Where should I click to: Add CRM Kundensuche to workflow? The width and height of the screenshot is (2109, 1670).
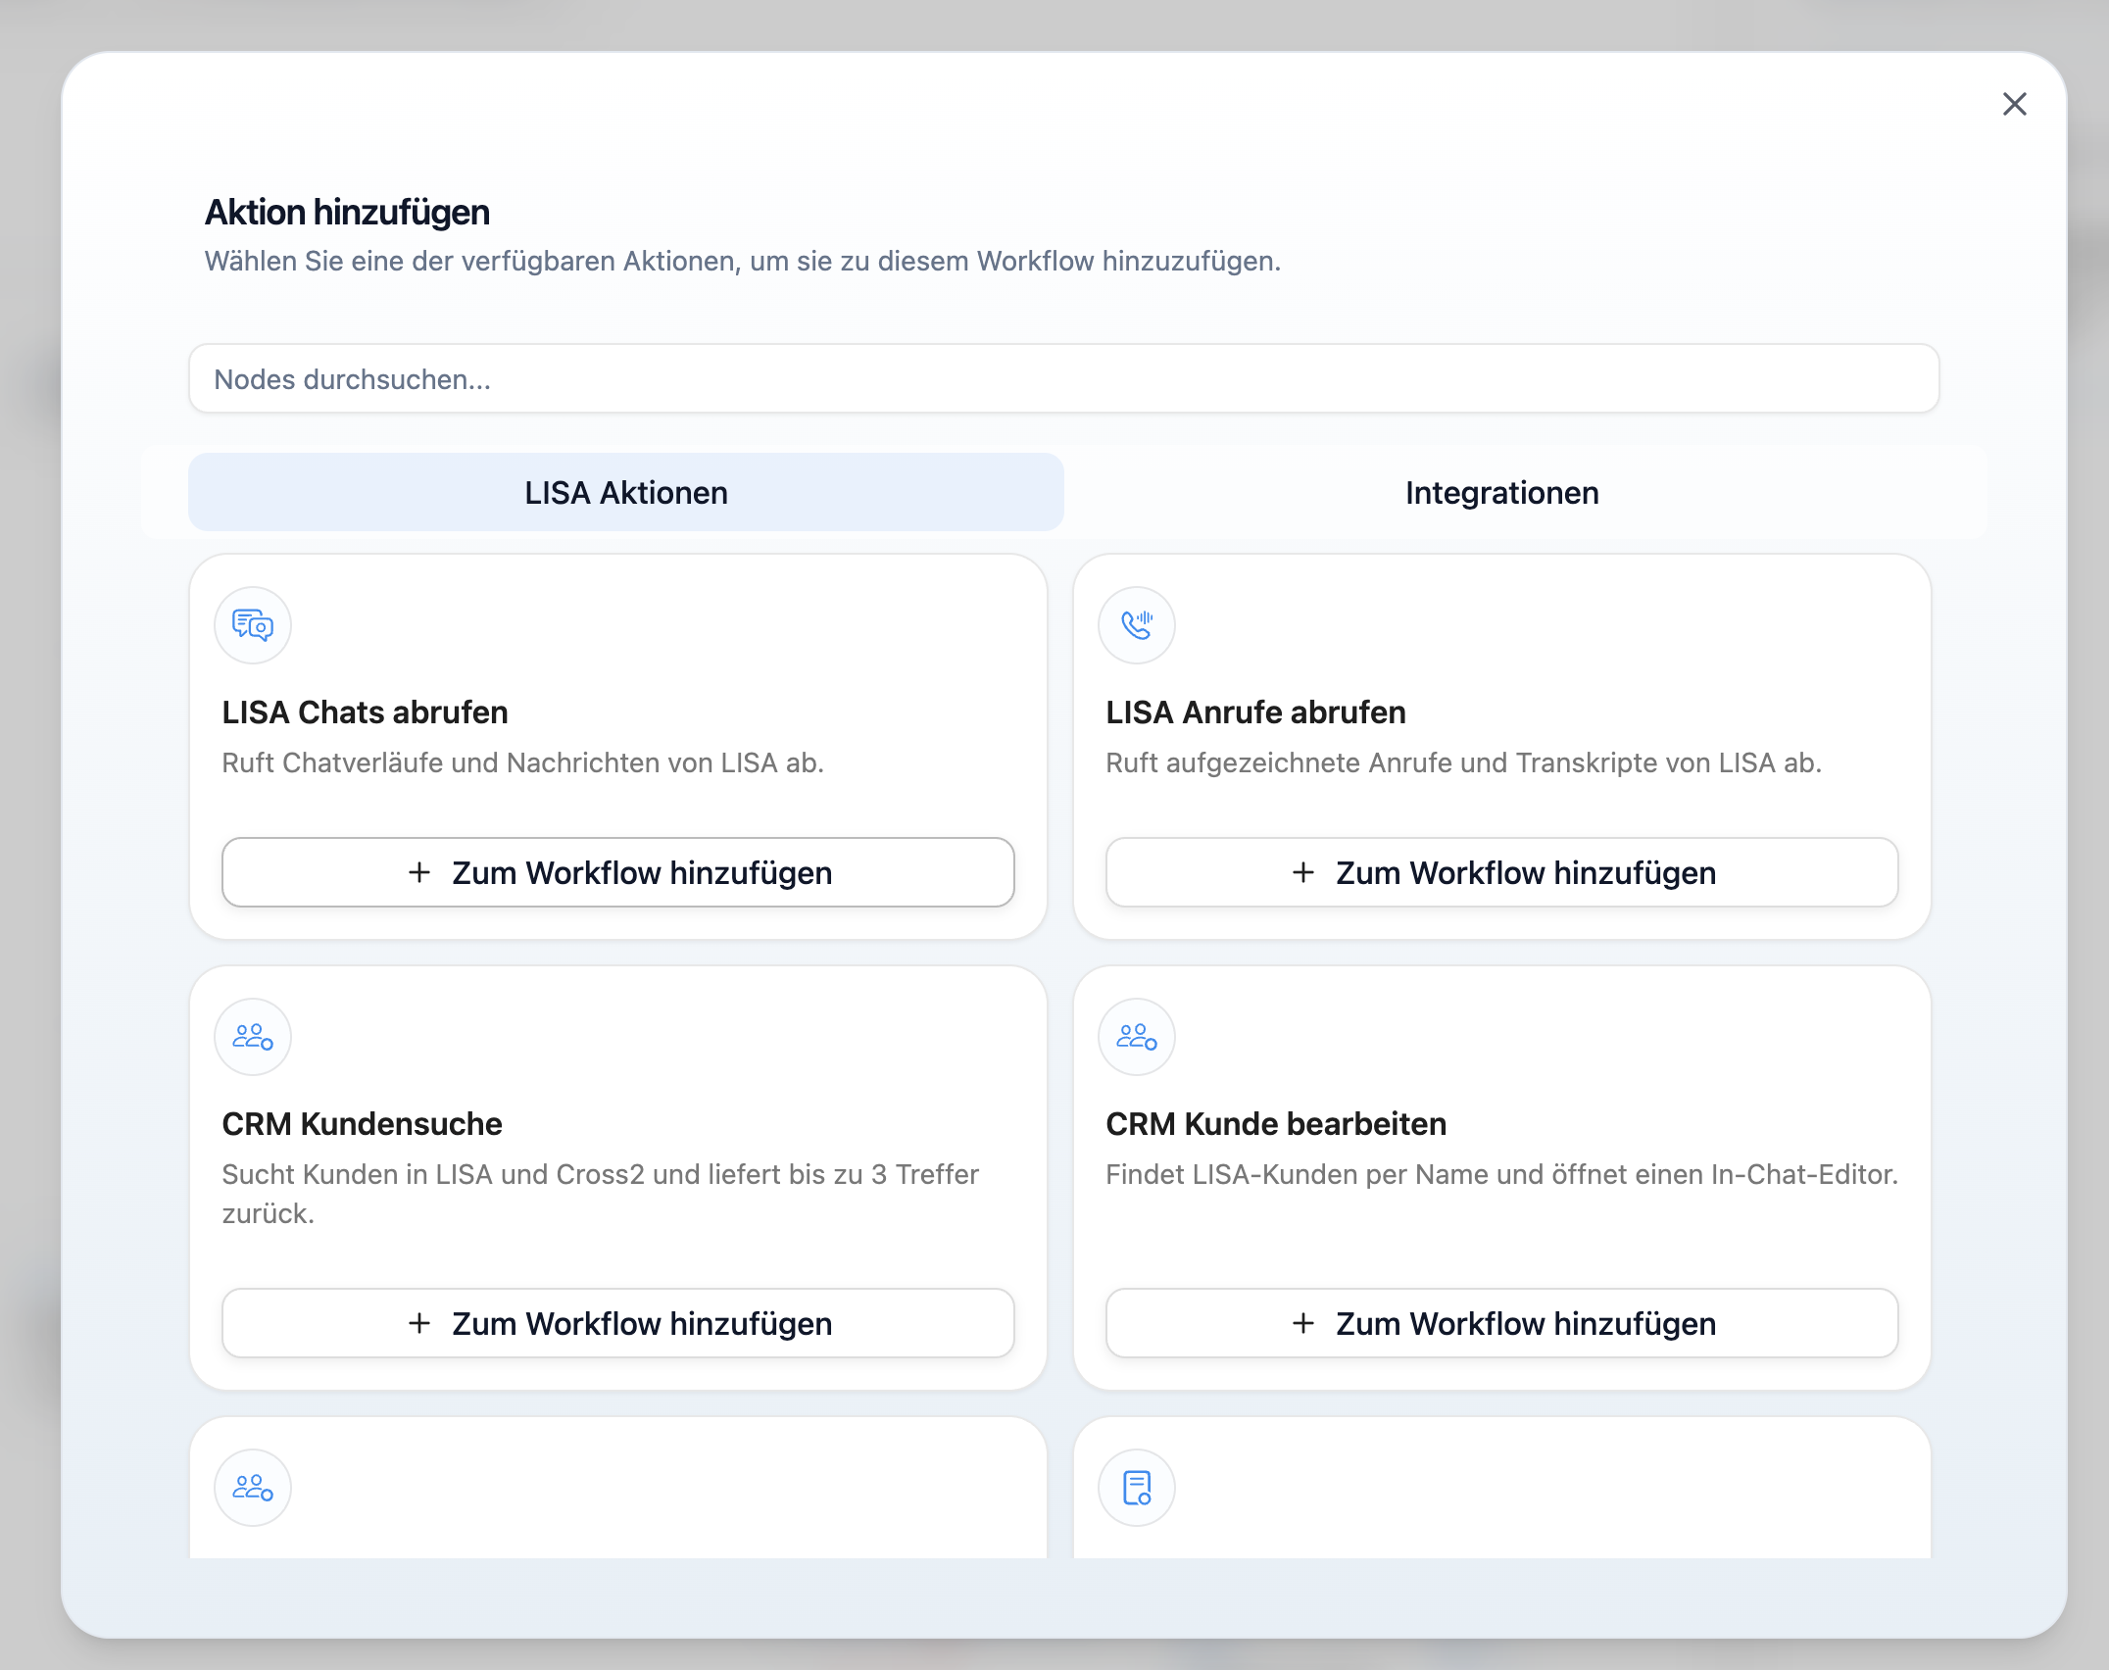pos(617,1323)
